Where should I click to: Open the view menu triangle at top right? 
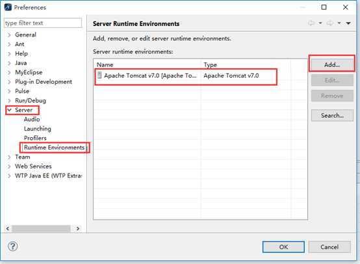click(348, 23)
